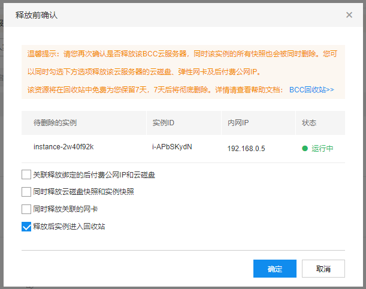This screenshot has width=366, height=289.
Task: Click the 状态 column header
Action: coord(309,123)
